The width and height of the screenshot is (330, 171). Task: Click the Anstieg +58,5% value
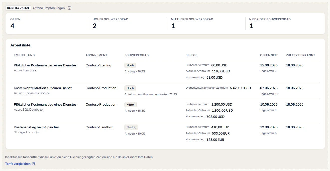[x=135, y=111]
